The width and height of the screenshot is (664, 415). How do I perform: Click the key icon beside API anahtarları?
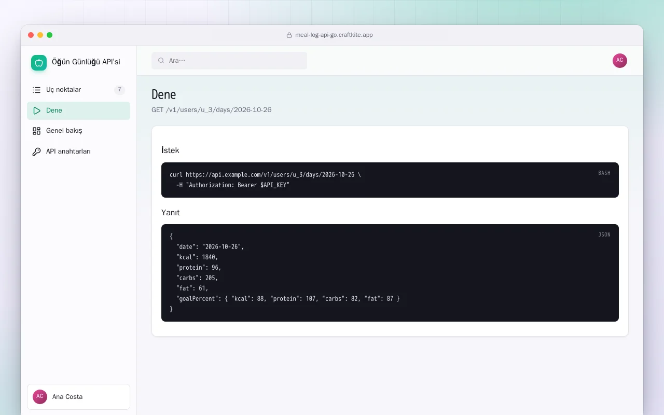(36, 151)
